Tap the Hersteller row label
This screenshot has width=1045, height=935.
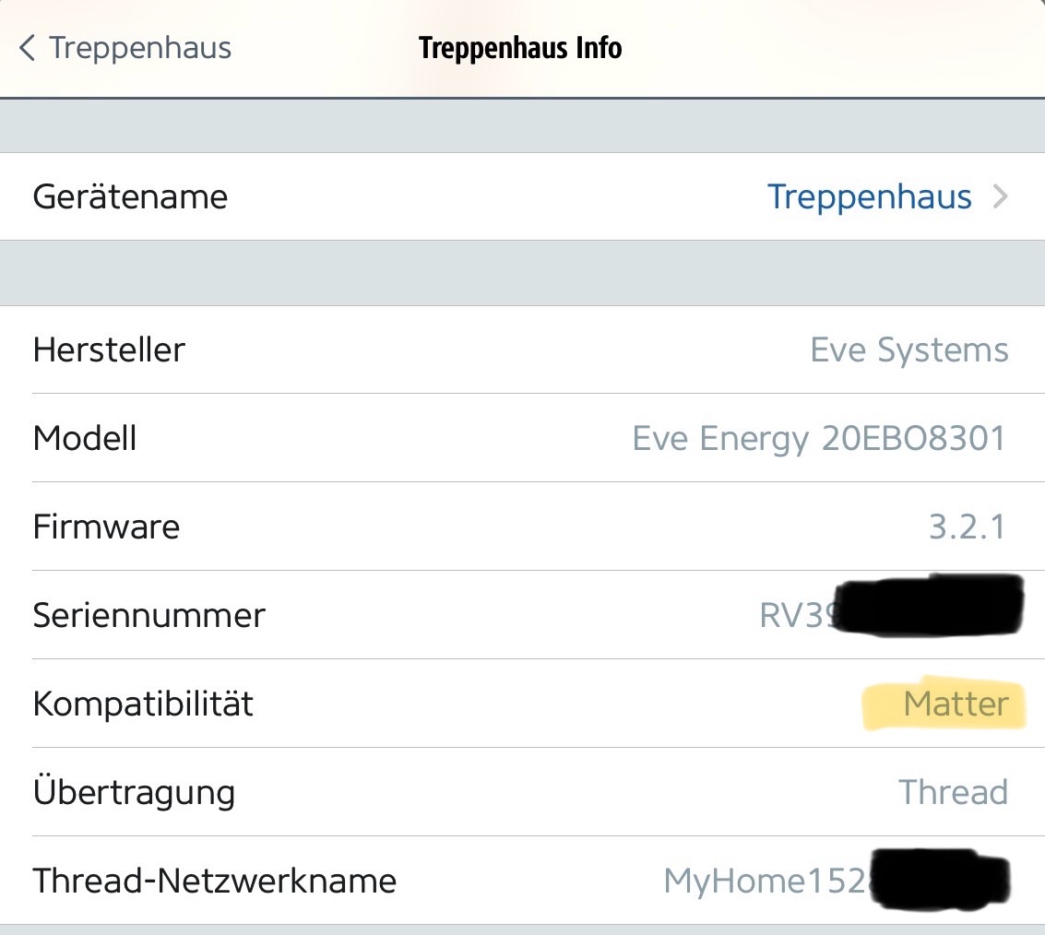[109, 350]
